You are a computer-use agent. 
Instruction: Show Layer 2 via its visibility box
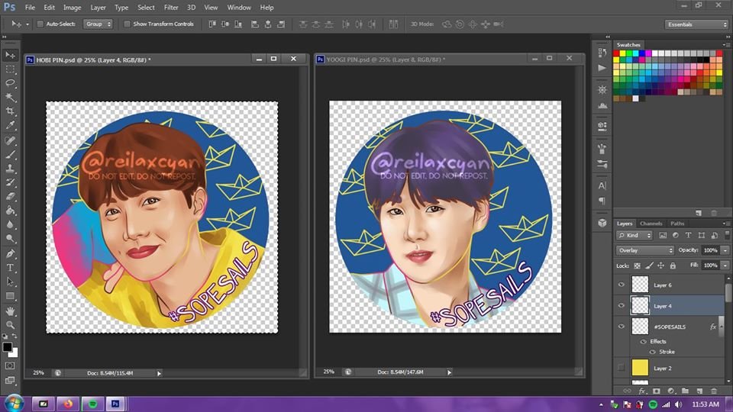pos(622,368)
